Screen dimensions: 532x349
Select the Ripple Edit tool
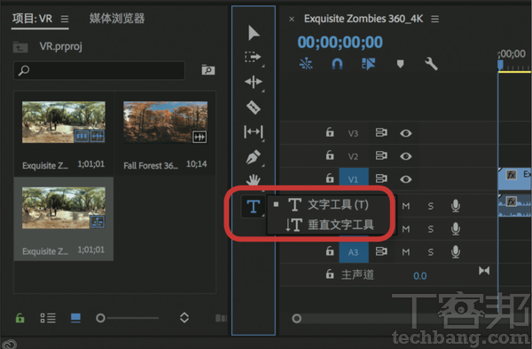[253, 82]
